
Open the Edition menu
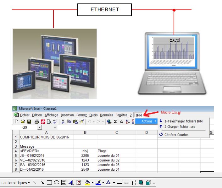coord(37,115)
